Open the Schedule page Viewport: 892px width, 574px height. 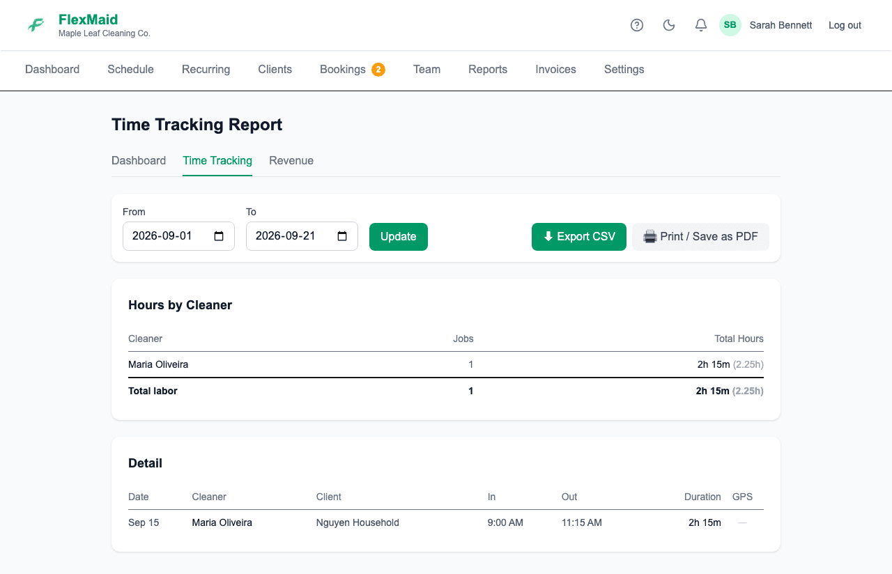tap(130, 70)
